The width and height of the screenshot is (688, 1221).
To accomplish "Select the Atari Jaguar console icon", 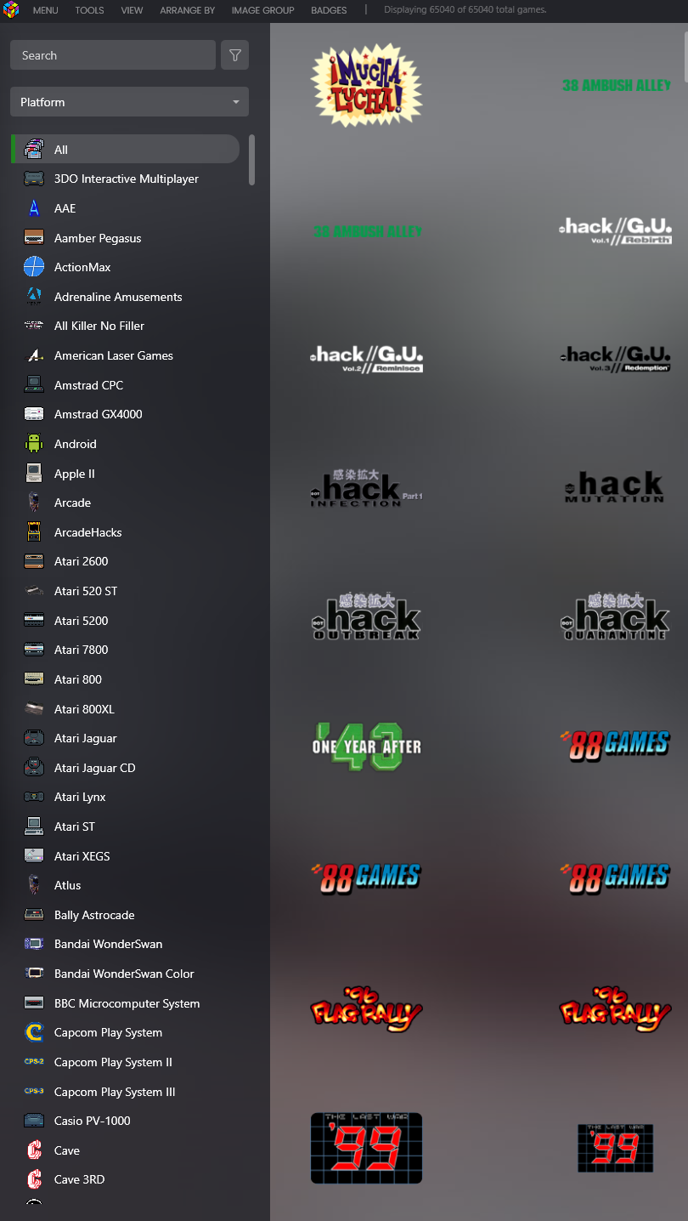I will coord(34,738).
